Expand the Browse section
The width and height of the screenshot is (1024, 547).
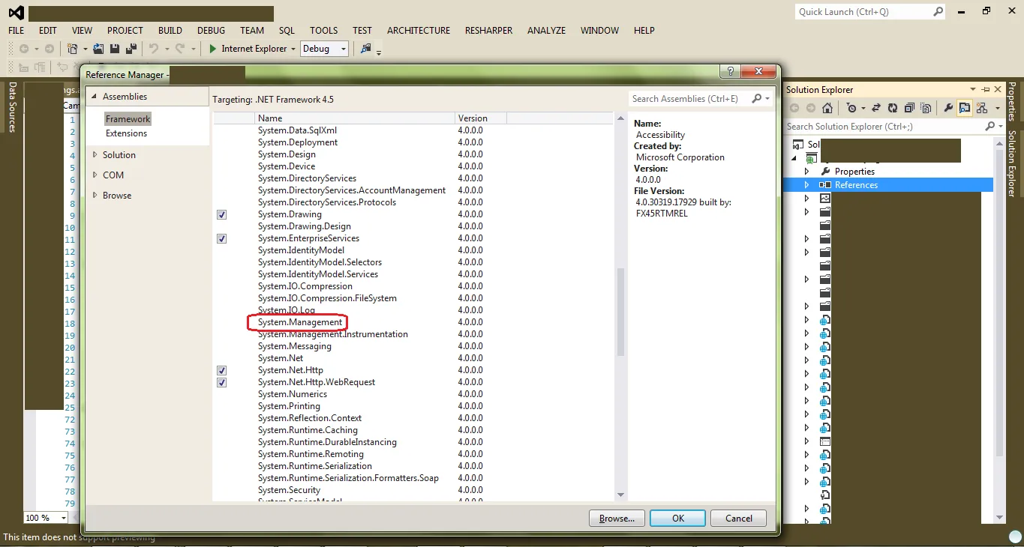(95, 196)
